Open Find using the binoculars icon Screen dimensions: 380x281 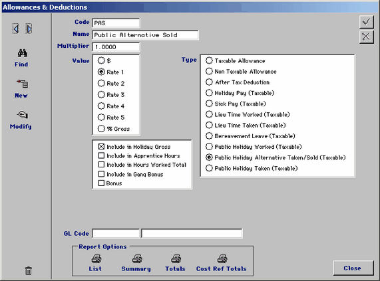[x=23, y=53]
